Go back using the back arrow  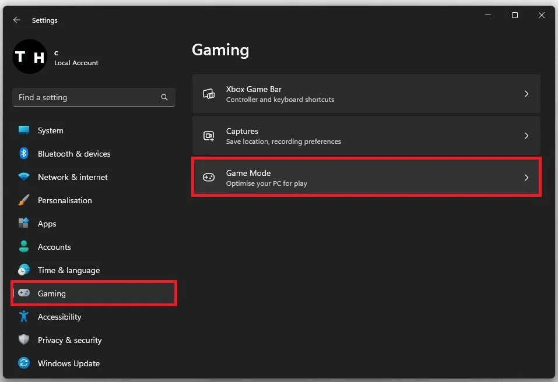click(17, 20)
